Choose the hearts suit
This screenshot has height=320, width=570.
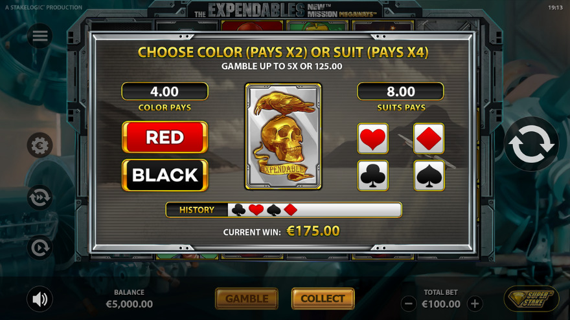[373, 138]
